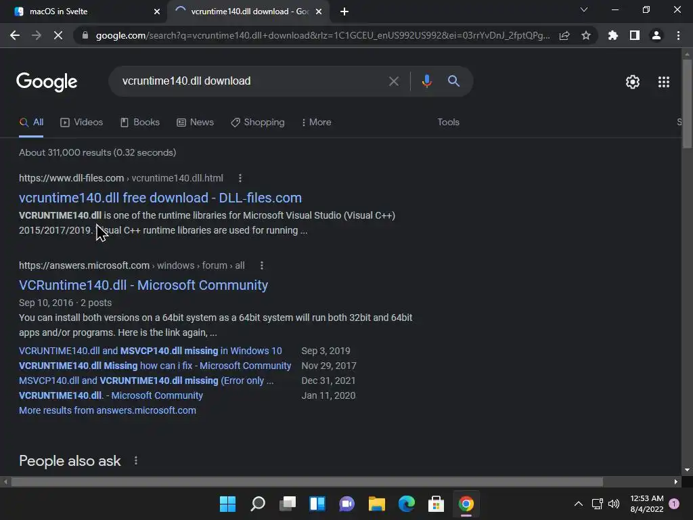The height and width of the screenshot is (520, 693).
Task: Open More results from answers.microsoft.com
Action: point(108,410)
